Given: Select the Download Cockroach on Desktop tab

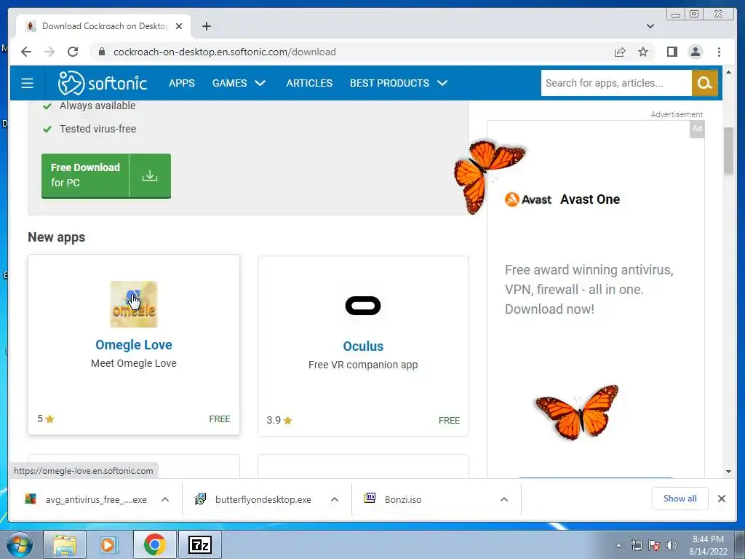Looking at the screenshot, I should click(x=103, y=26).
